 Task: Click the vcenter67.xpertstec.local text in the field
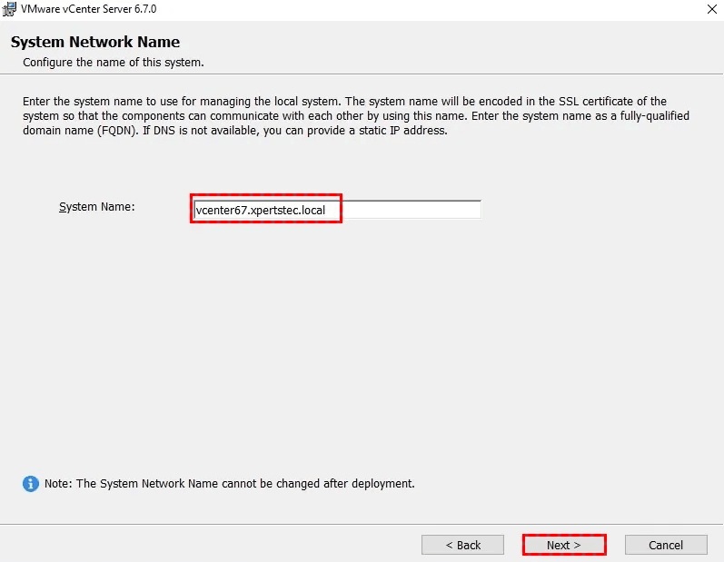coord(260,210)
